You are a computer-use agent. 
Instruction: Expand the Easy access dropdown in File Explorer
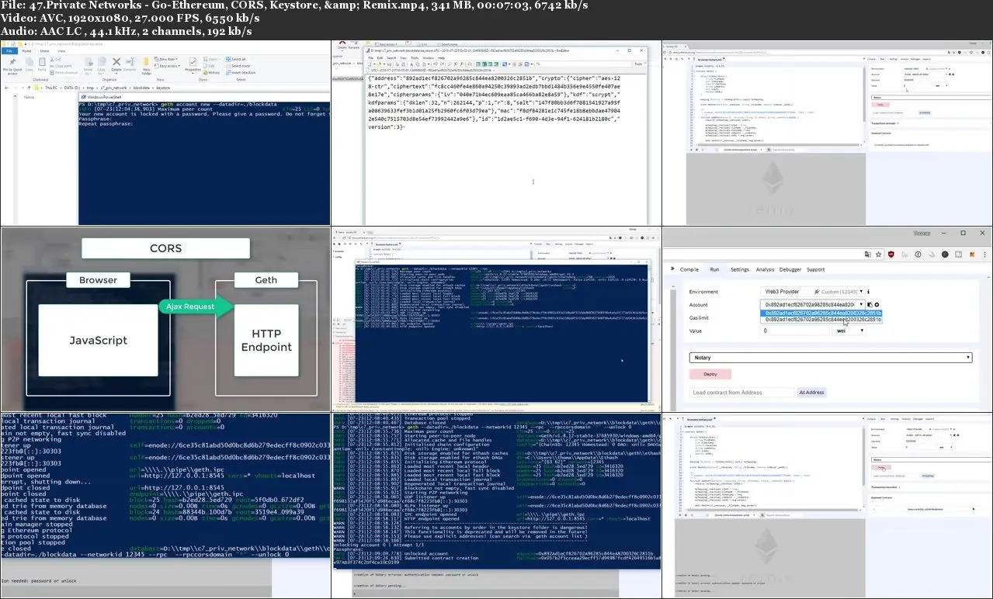(167, 66)
